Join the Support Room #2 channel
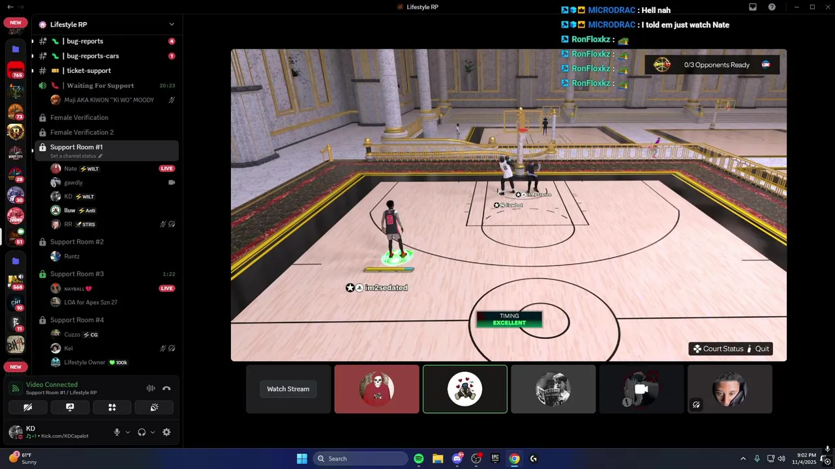The width and height of the screenshot is (835, 469). (x=106, y=242)
